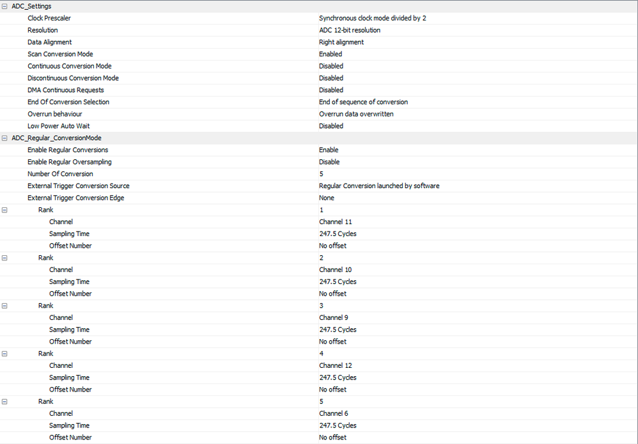Select the Channel label beside 'Channel 11'
This screenshot has height=444, width=638.
(61, 222)
